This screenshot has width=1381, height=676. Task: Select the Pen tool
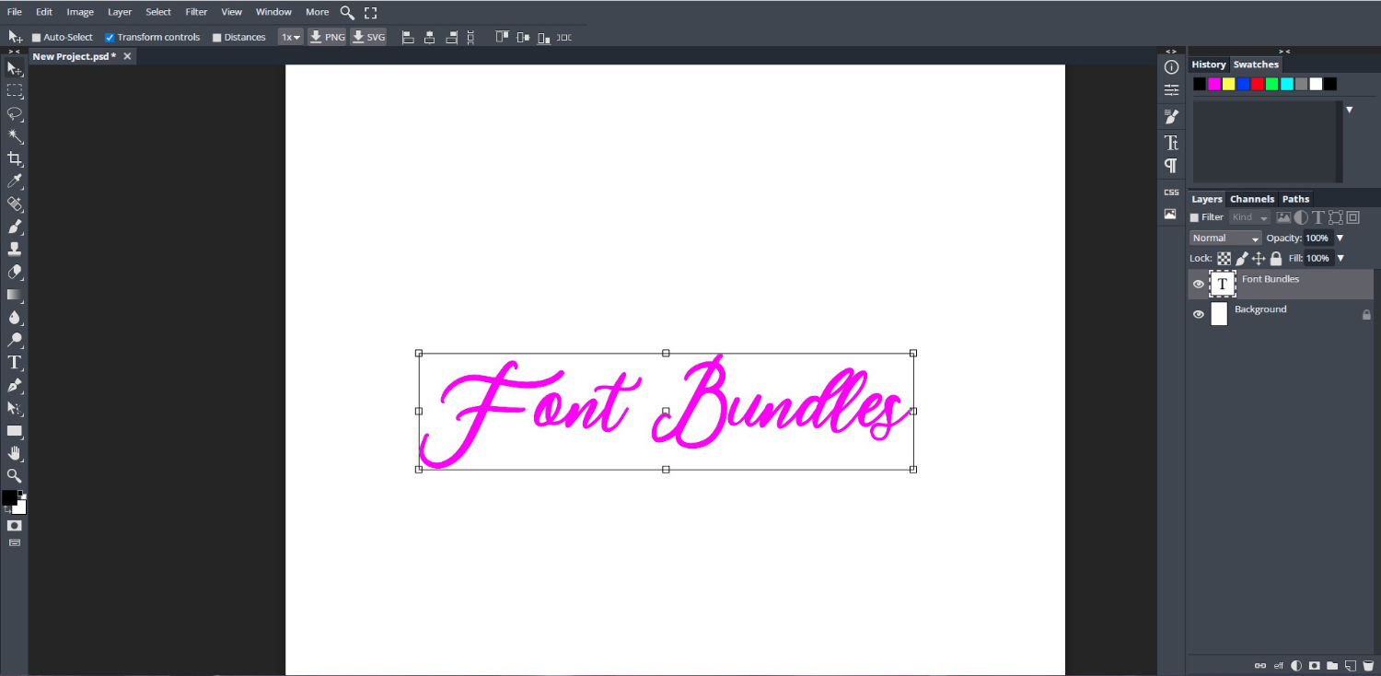[15, 385]
